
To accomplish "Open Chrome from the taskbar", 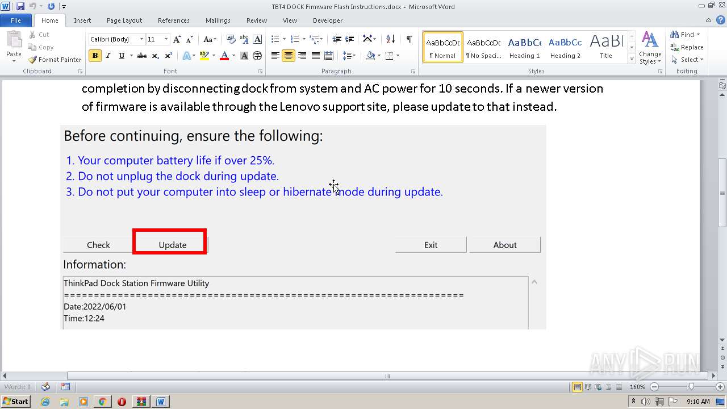I will click(x=102, y=402).
